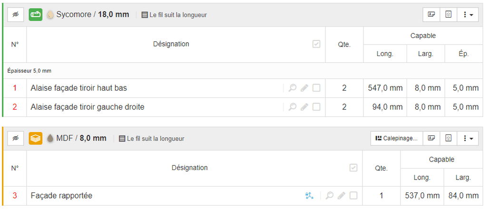The width and height of the screenshot is (487, 209).
Task: Click the dimensions icon in MDF header
Action: [x=448, y=138]
